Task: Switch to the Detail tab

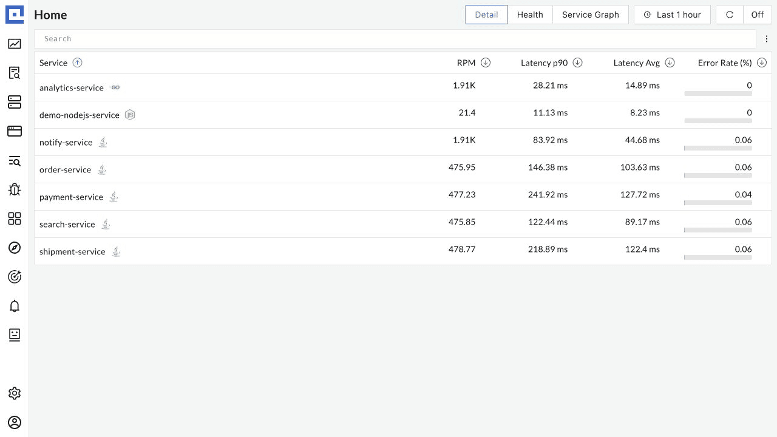Action: point(486,15)
